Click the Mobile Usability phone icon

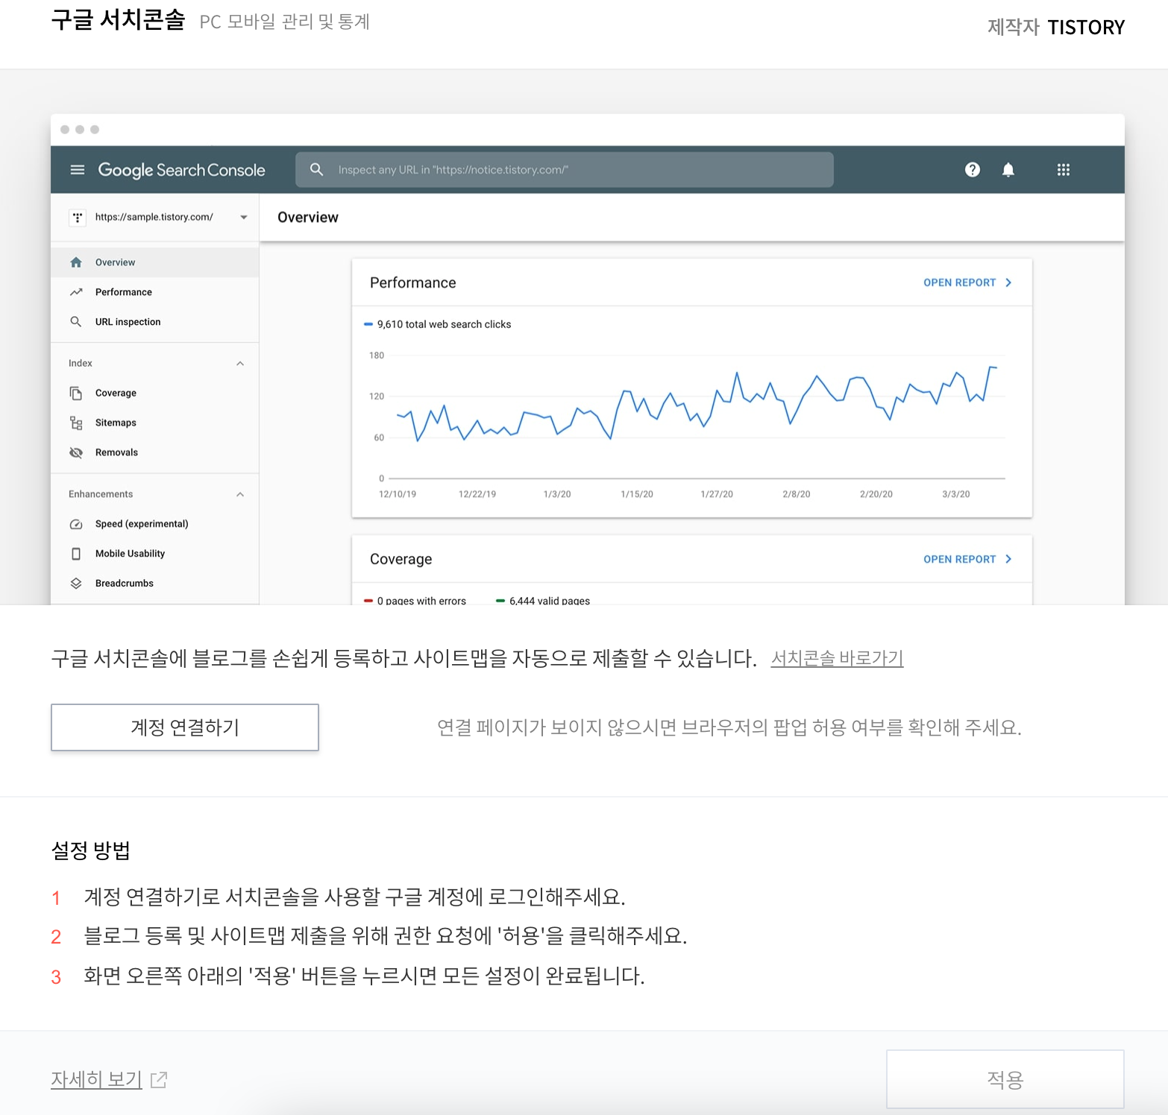tap(76, 554)
